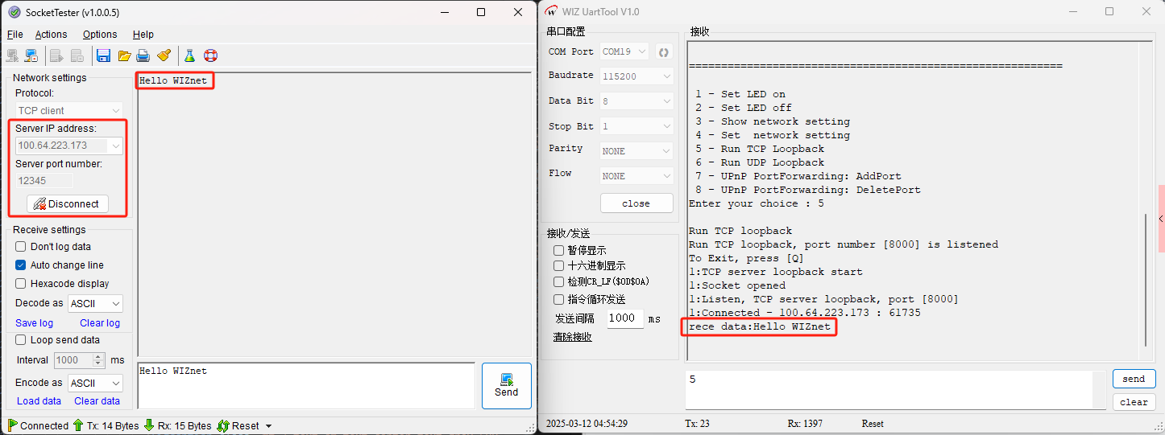The image size is (1165, 435).
Task: Click the 发送间隔 interval input field
Action: [x=624, y=318]
